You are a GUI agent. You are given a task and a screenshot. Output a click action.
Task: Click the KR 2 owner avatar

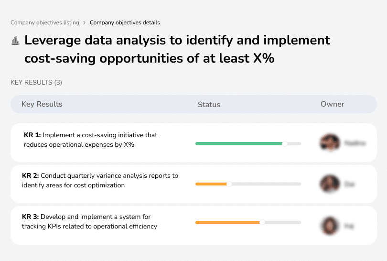pos(330,184)
